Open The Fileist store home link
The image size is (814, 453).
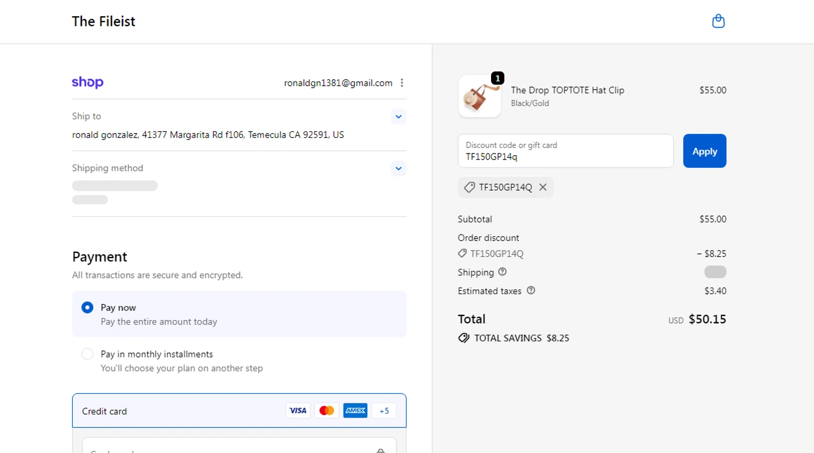(x=103, y=21)
